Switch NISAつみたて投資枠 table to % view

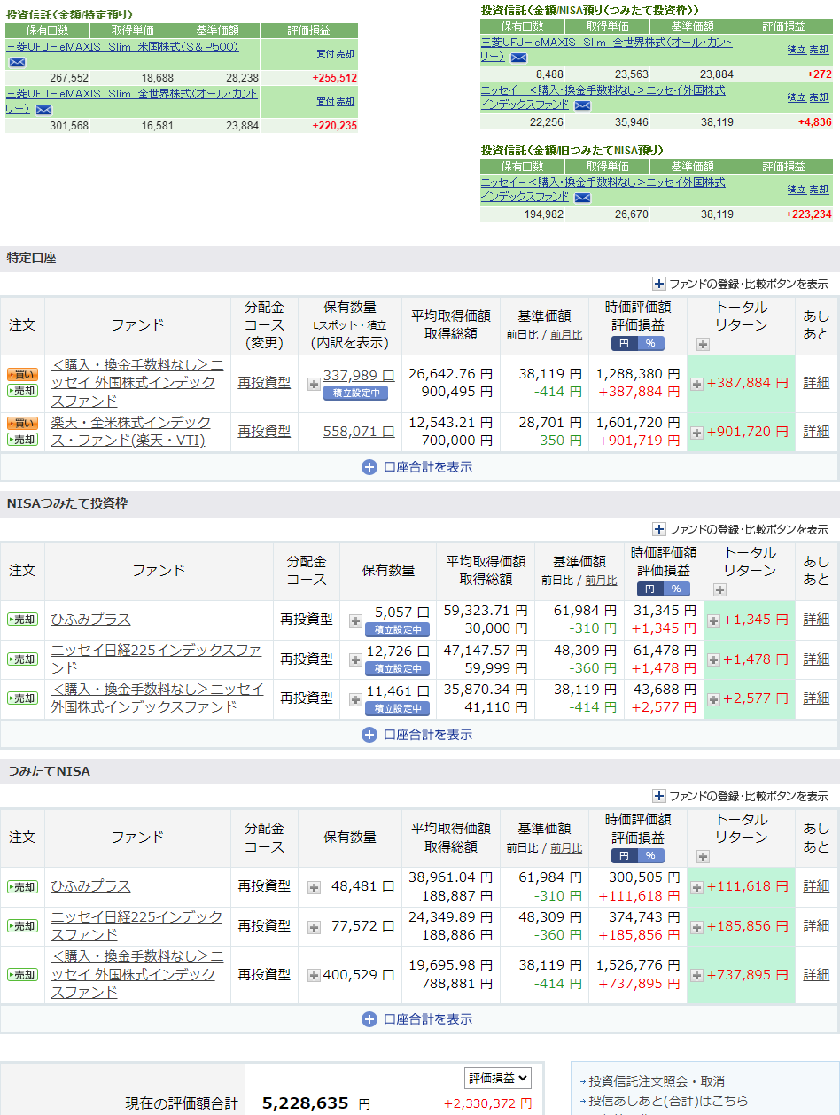point(676,589)
